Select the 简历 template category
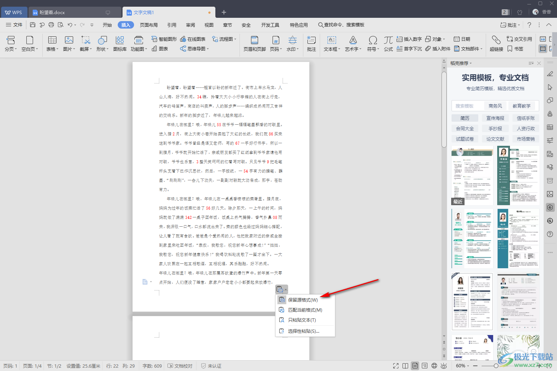The image size is (557, 371). (x=465, y=118)
